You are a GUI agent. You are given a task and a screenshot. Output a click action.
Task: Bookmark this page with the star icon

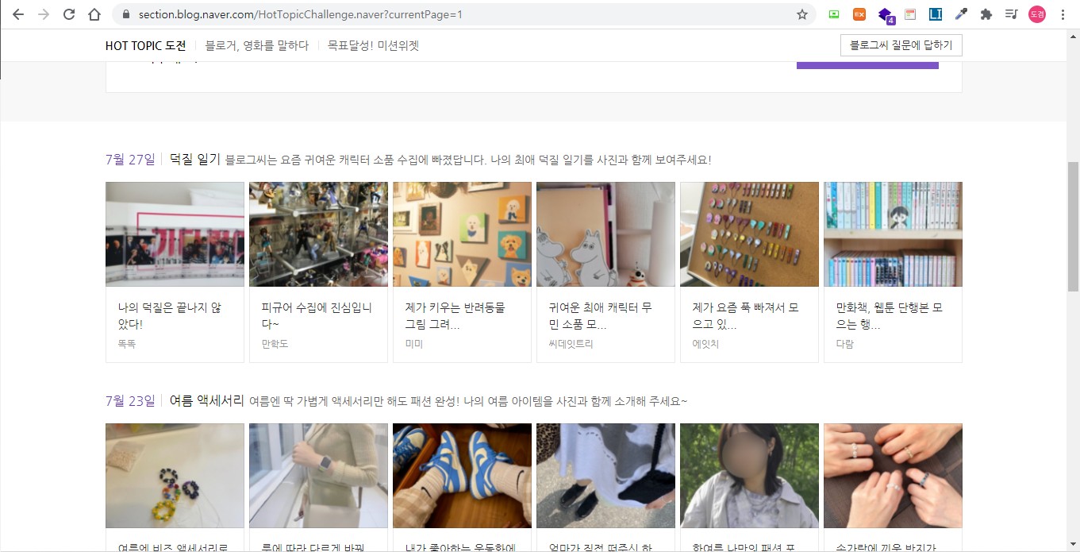[x=802, y=14]
